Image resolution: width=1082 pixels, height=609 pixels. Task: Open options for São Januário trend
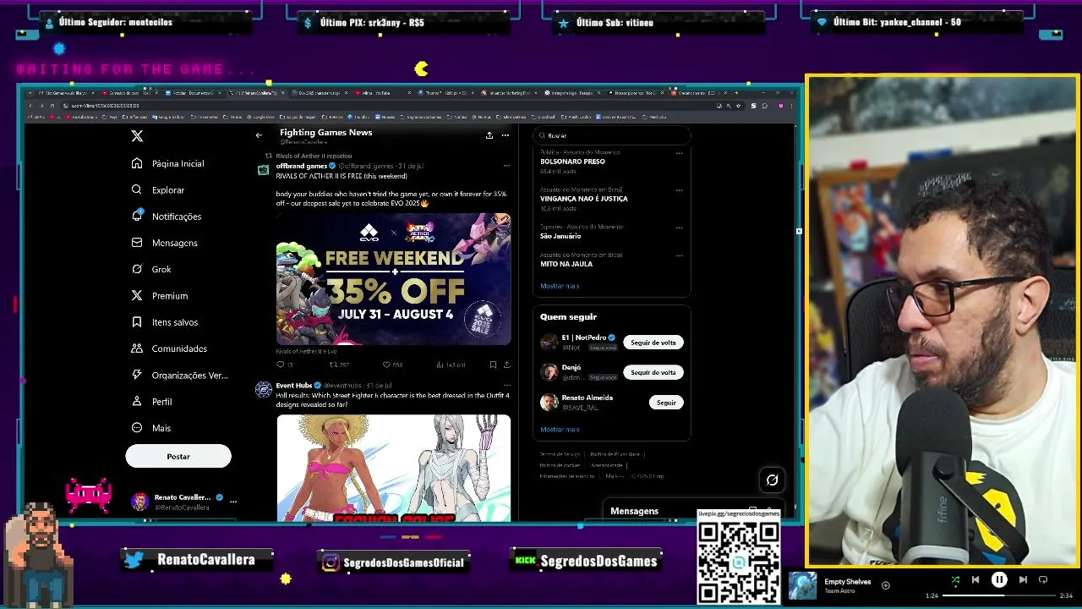pyautogui.click(x=679, y=228)
